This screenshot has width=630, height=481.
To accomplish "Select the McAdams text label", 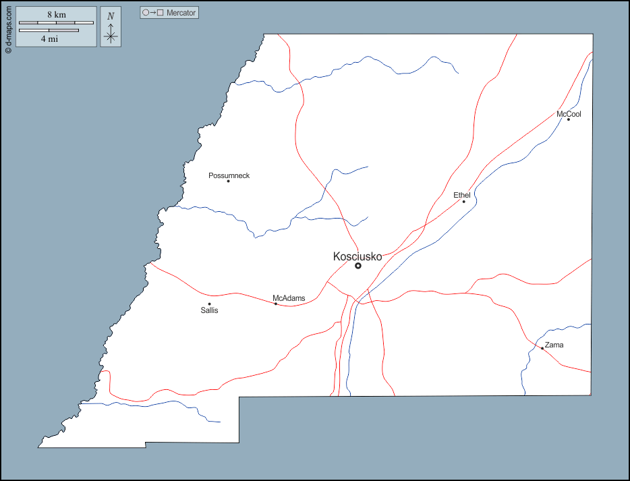I will [x=289, y=298].
